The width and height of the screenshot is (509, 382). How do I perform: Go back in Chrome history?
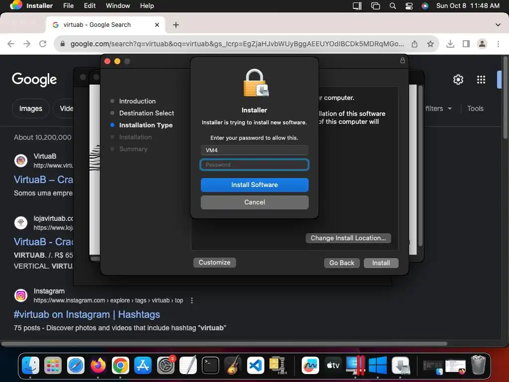pyautogui.click(x=11, y=44)
